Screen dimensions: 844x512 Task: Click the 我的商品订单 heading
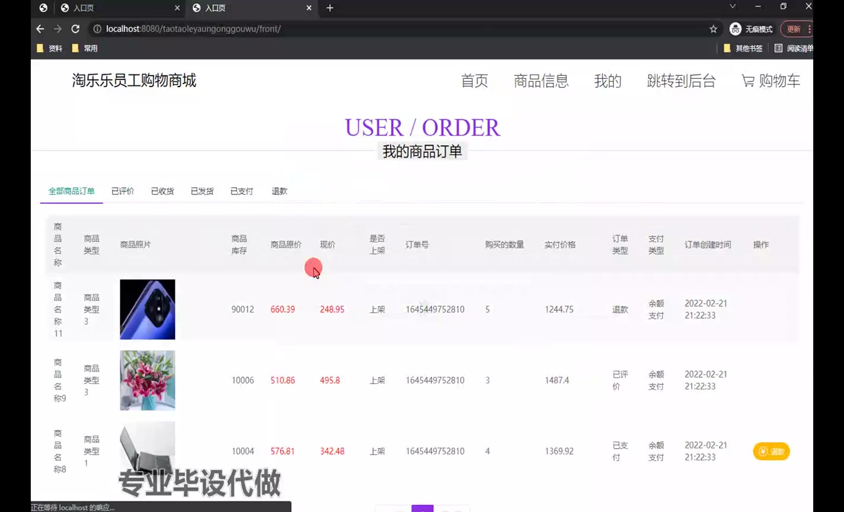[x=422, y=152]
